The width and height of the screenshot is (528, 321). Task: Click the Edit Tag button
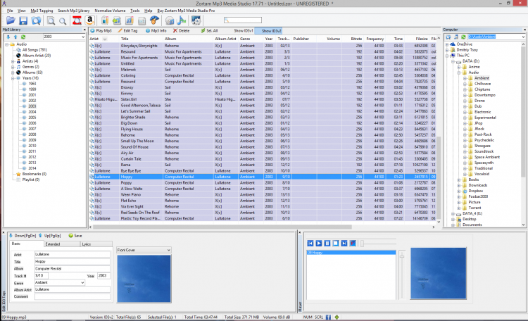[x=127, y=31]
